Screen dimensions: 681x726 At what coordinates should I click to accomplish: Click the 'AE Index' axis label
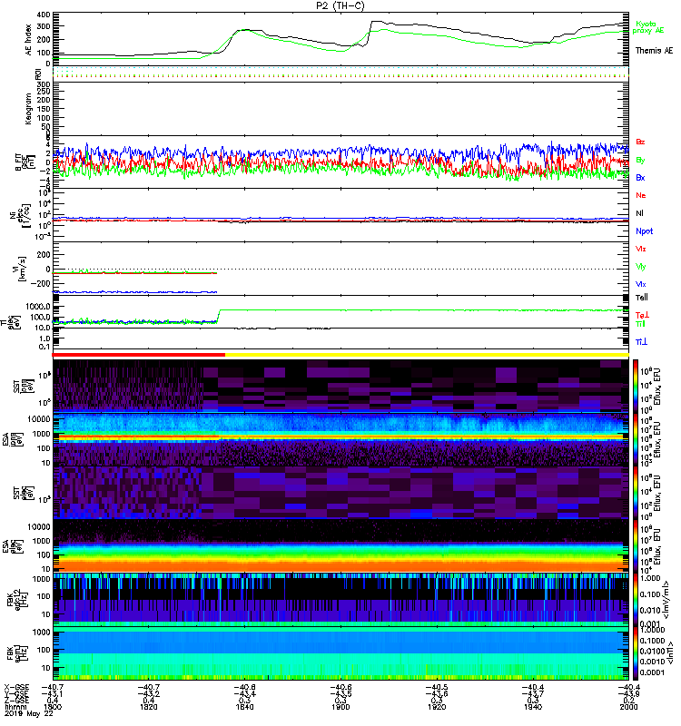(x=29, y=40)
